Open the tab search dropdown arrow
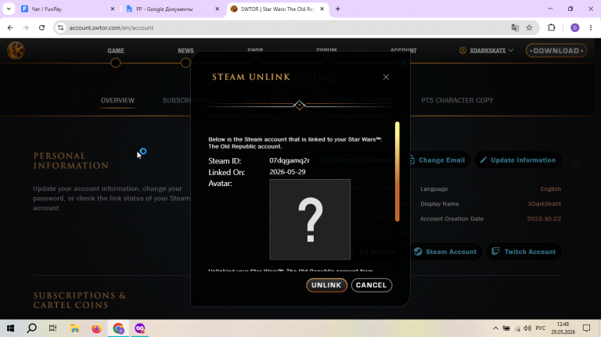Viewport: 601px width, 337px height. pos(9,9)
